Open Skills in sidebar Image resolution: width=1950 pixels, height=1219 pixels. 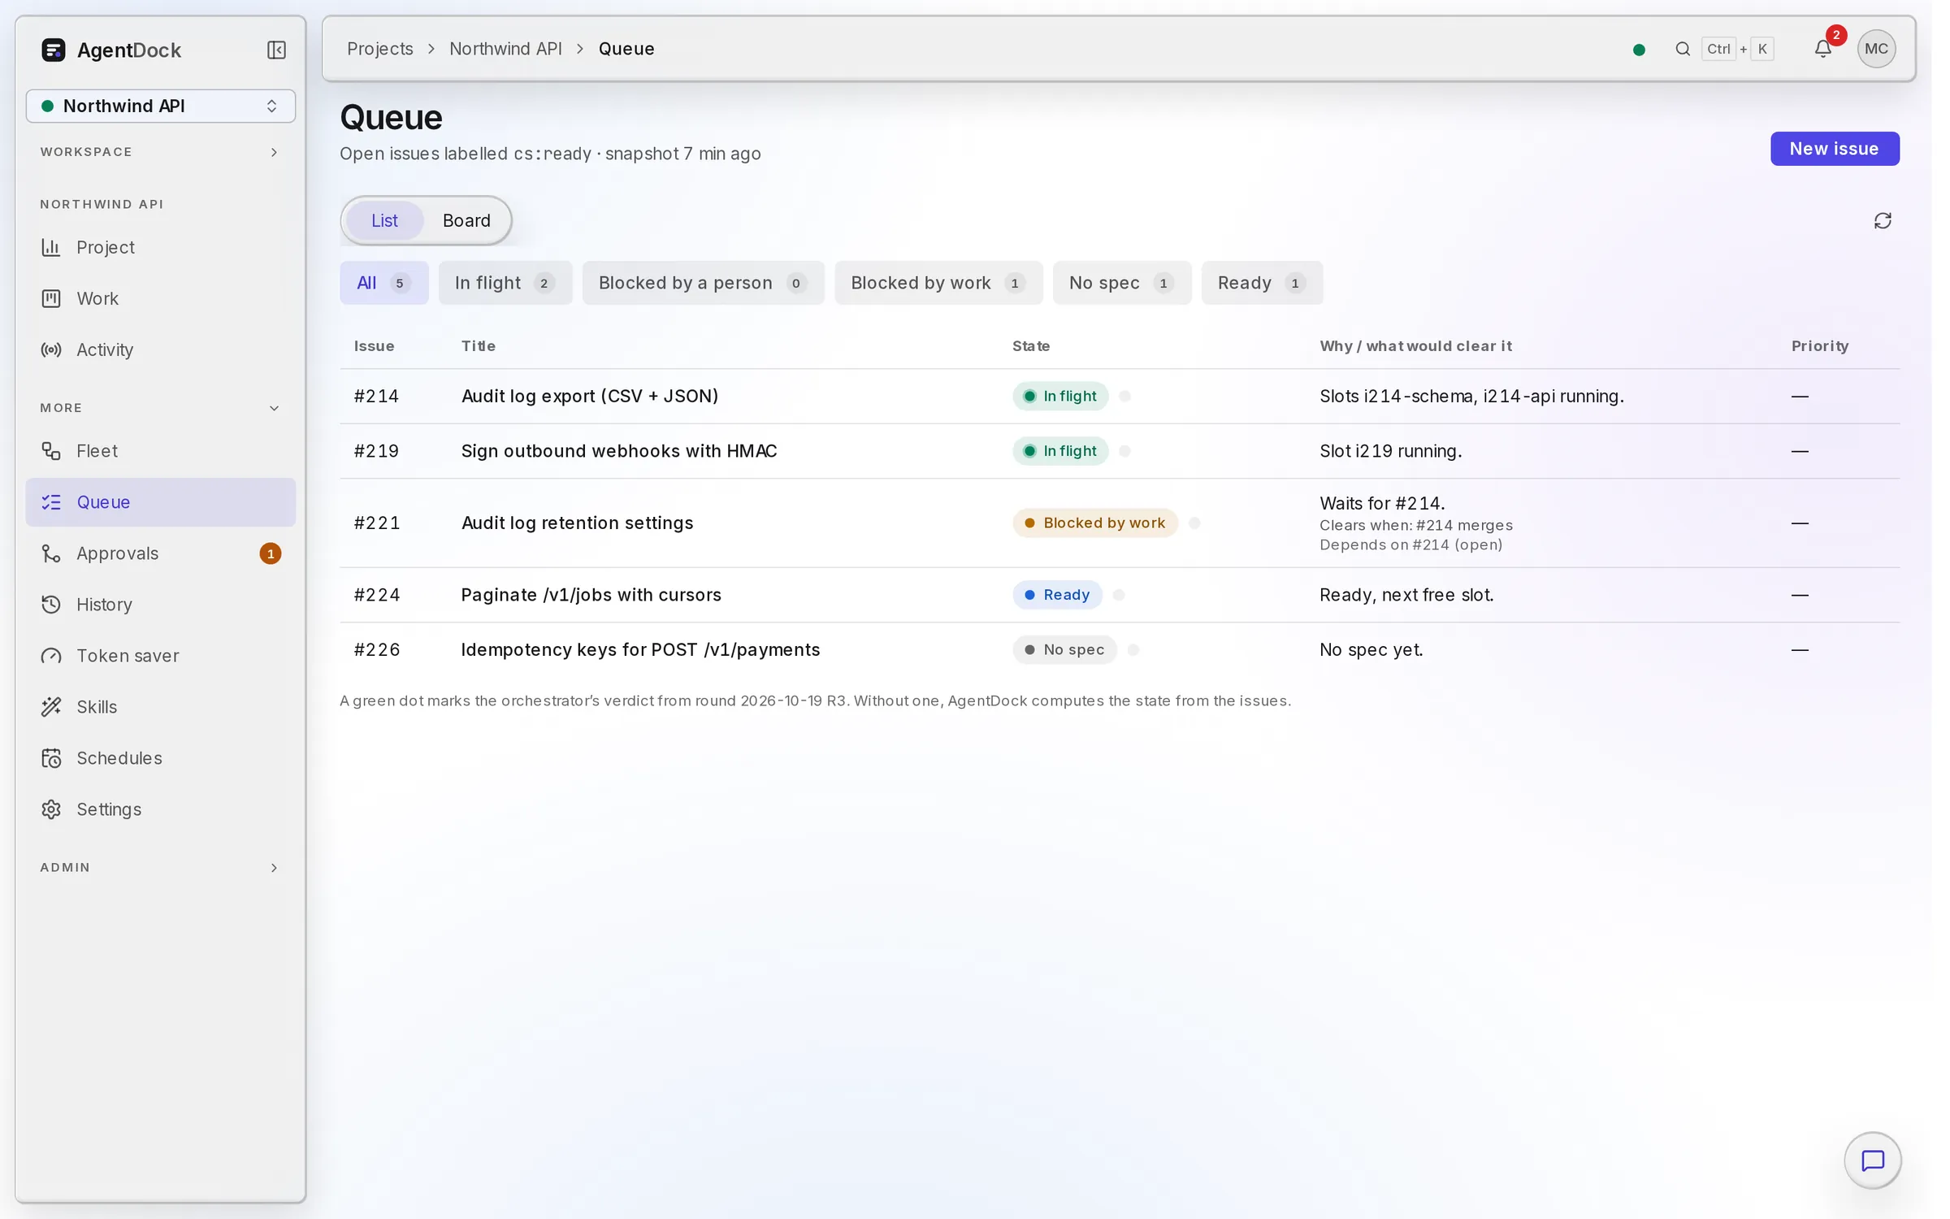click(x=160, y=707)
